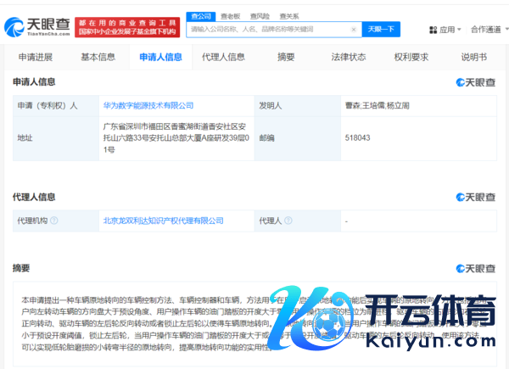Focus the company name search input field
Image resolution: width=509 pixels, height=369 pixels.
267,29
